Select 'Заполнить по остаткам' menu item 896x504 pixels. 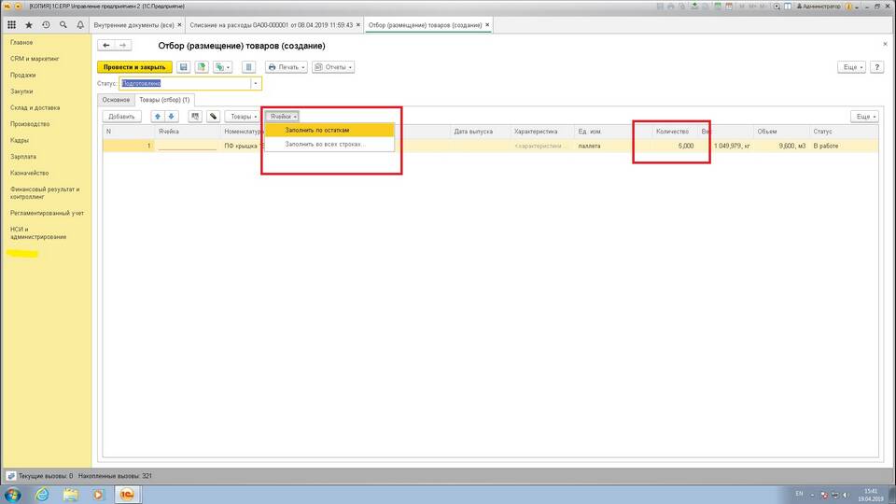(317, 131)
